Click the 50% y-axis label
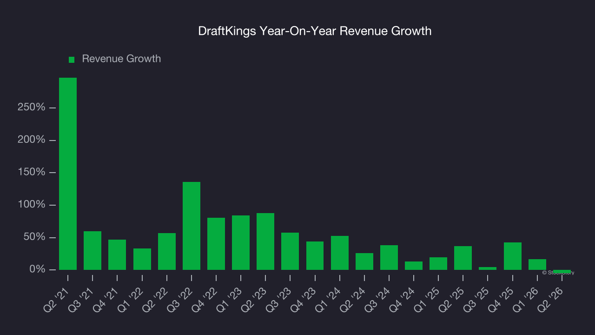The image size is (595, 335). tap(34, 237)
